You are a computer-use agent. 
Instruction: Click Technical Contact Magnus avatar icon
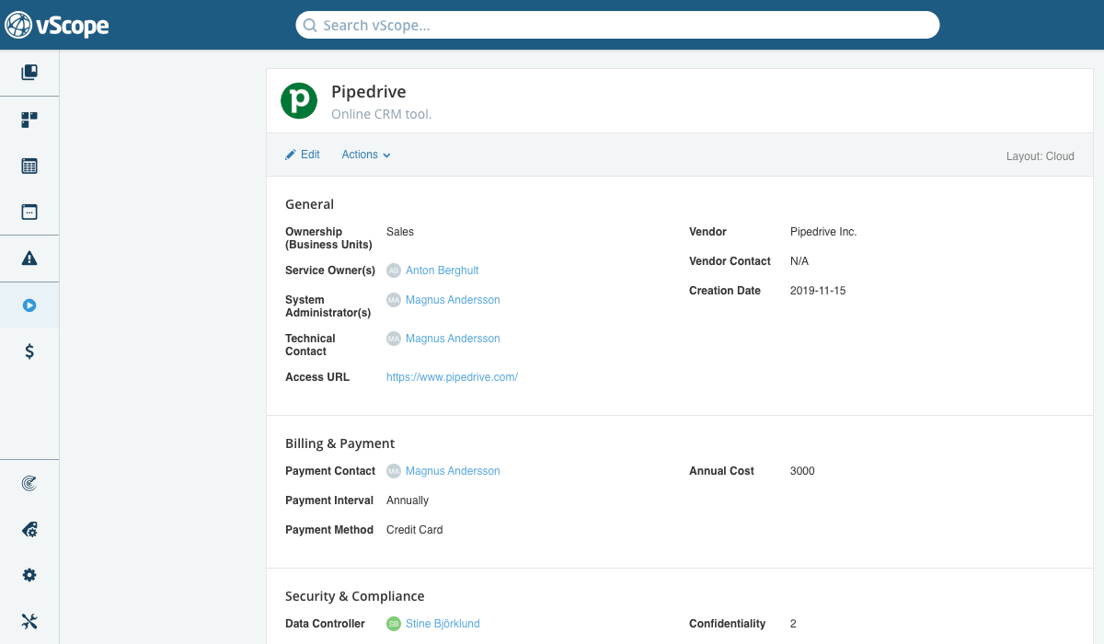coord(394,339)
